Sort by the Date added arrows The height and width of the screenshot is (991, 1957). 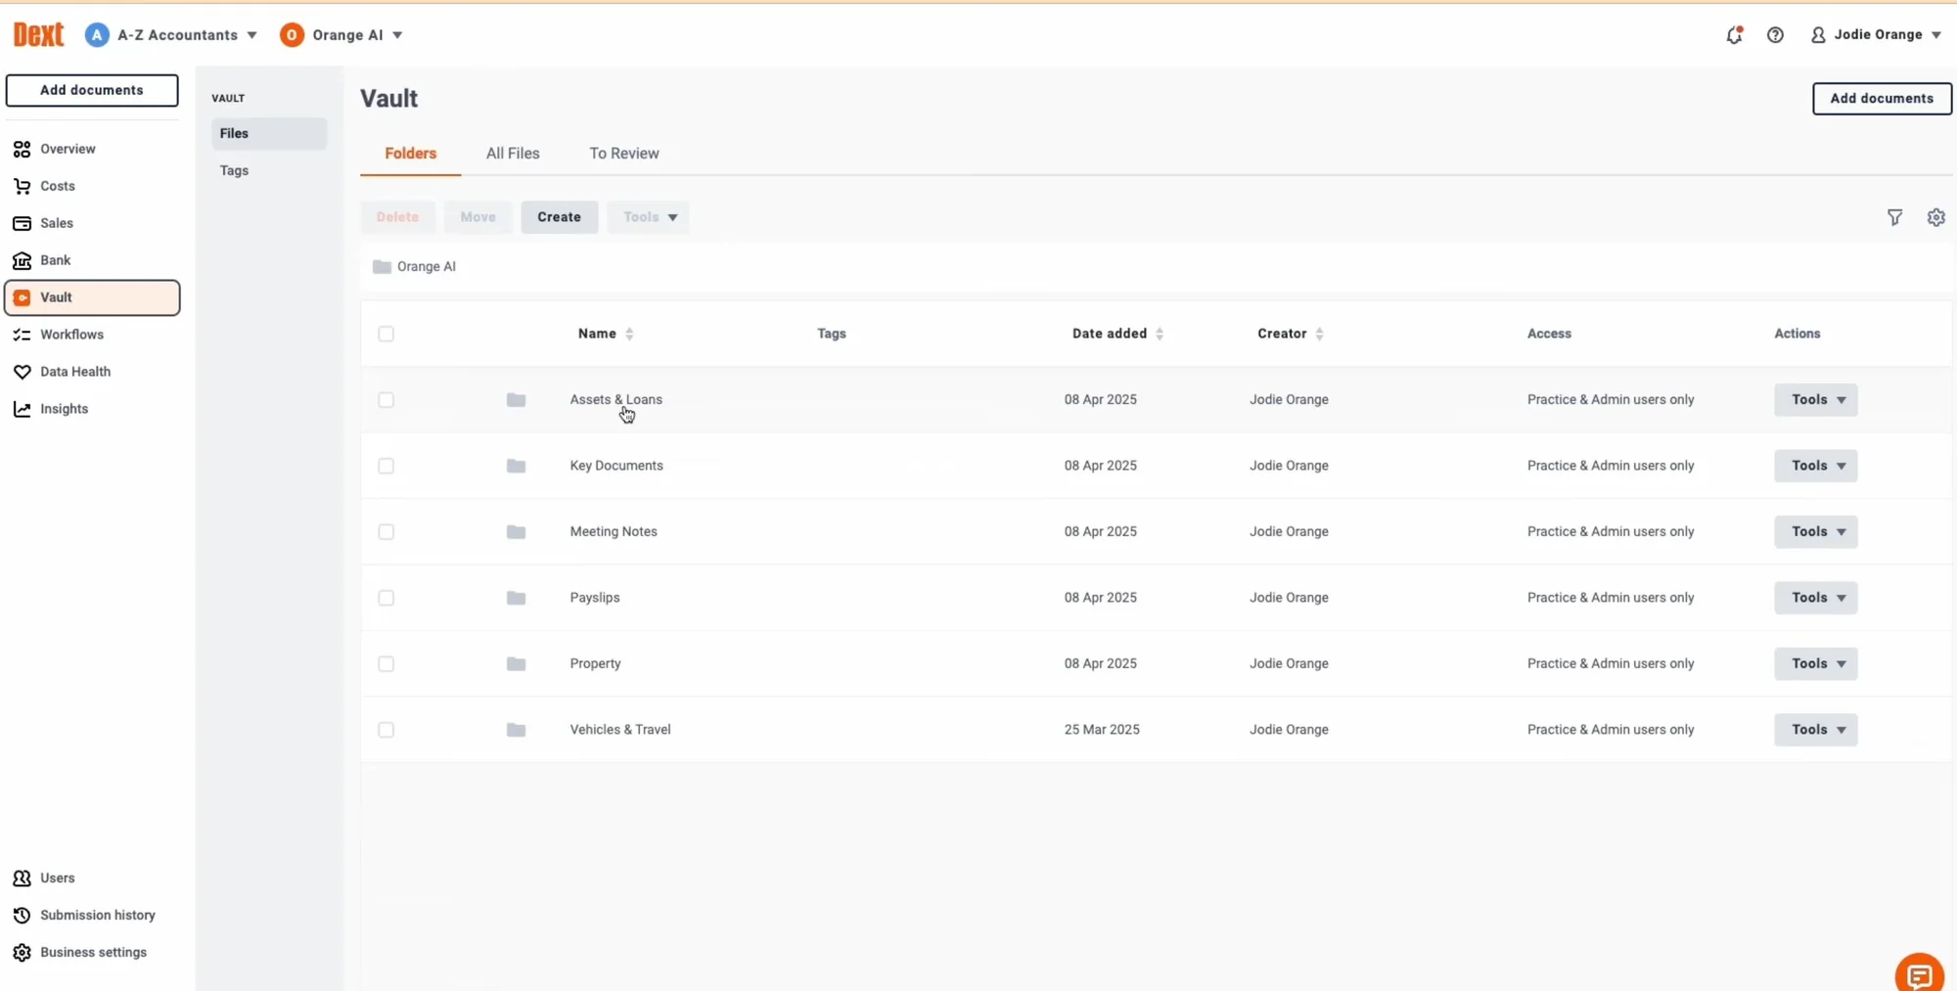coord(1160,334)
